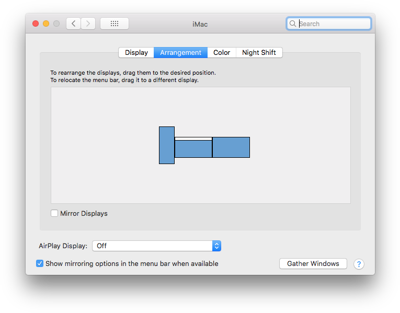Select the Arrangement tab

[x=180, y=52]
